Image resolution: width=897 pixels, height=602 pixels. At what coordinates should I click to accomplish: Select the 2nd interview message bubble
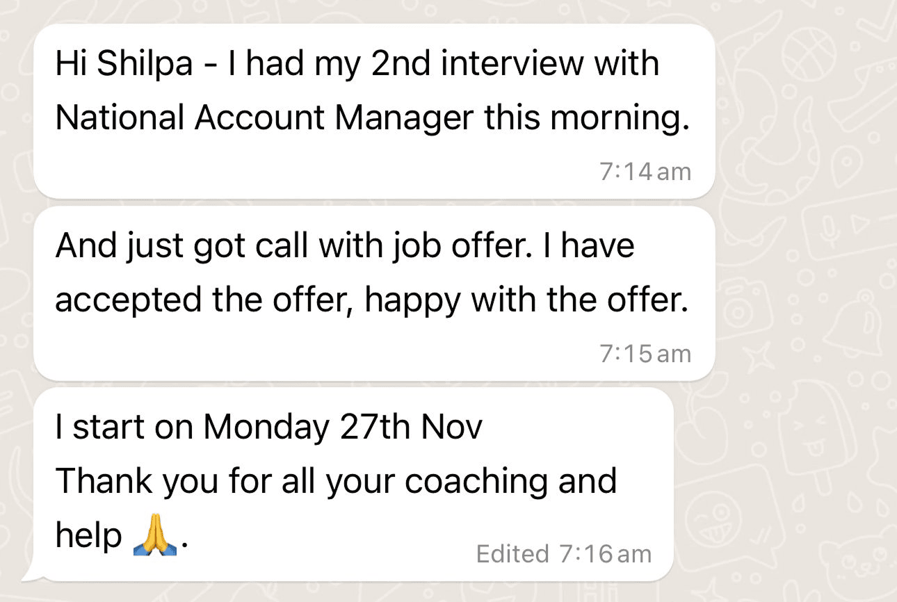(x=373, y=111)
